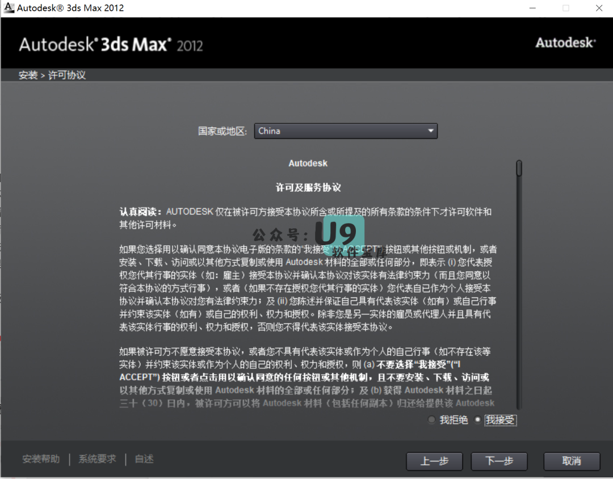Viewport: 613px width, 479px height.
Task: Open the 自述 readme link
Action: coord(144,459)
